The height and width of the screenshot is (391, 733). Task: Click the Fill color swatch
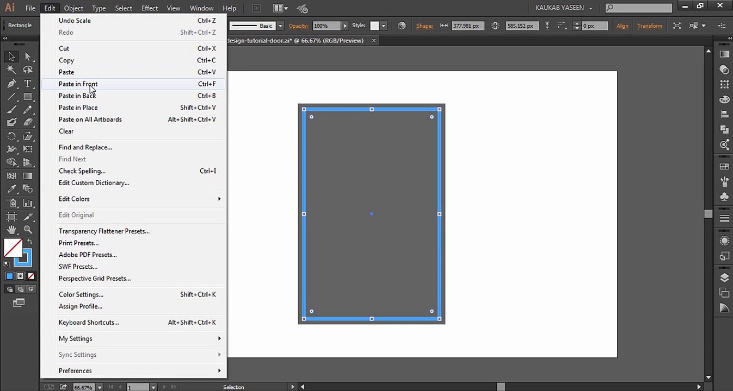13,248
